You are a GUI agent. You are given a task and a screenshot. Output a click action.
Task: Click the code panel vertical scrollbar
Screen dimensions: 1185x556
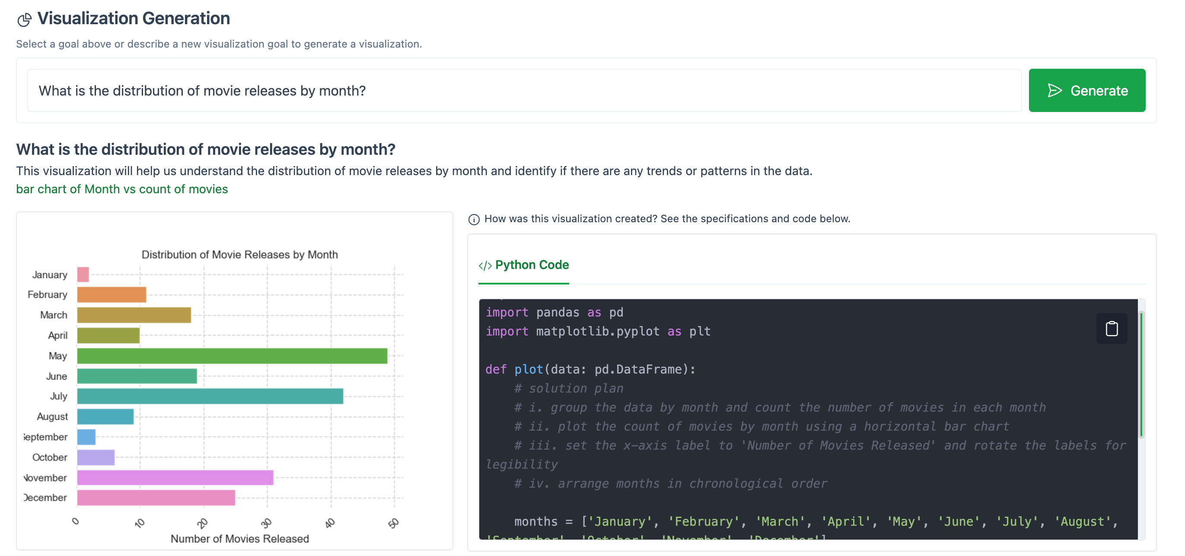point(1140,374)
